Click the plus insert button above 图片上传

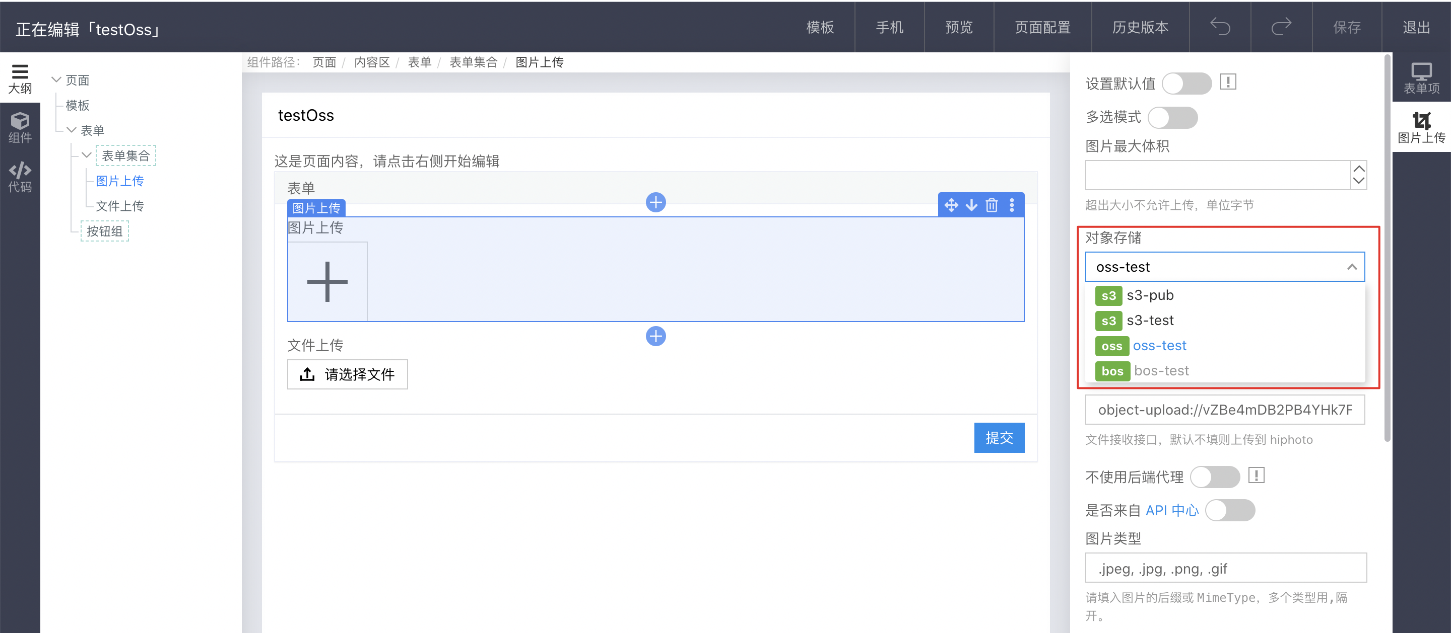[655, 202]
